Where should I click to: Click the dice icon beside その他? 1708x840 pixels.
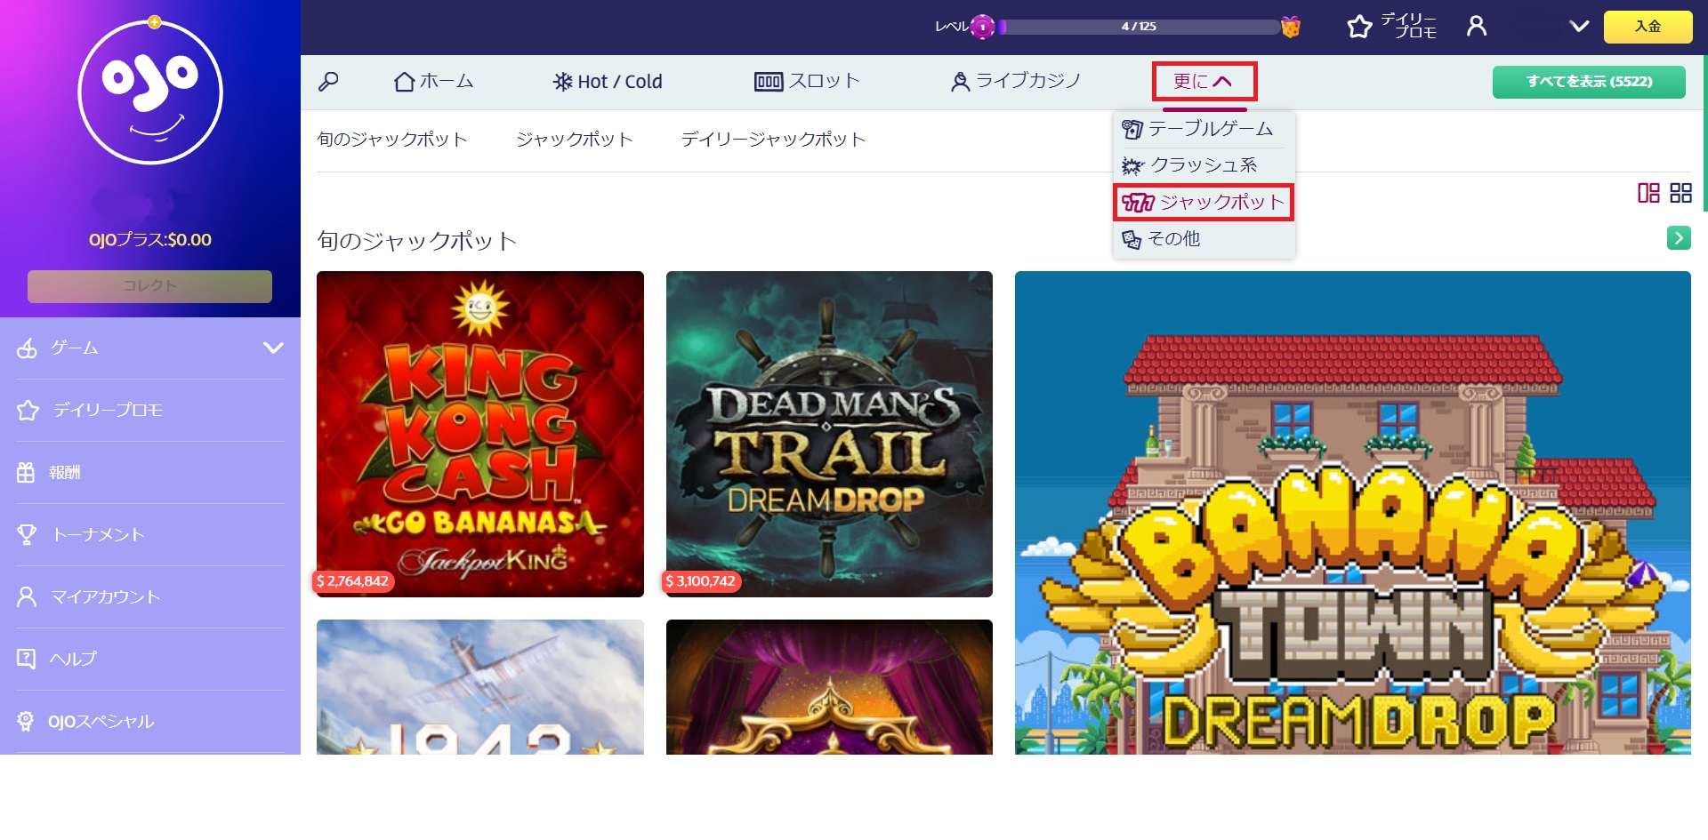click(x=1132, y=239)
